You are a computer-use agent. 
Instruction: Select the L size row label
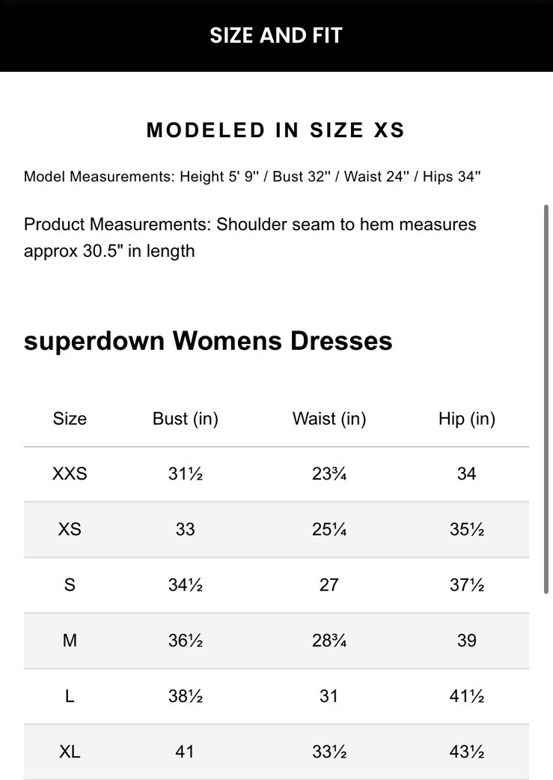pos(70,696)
